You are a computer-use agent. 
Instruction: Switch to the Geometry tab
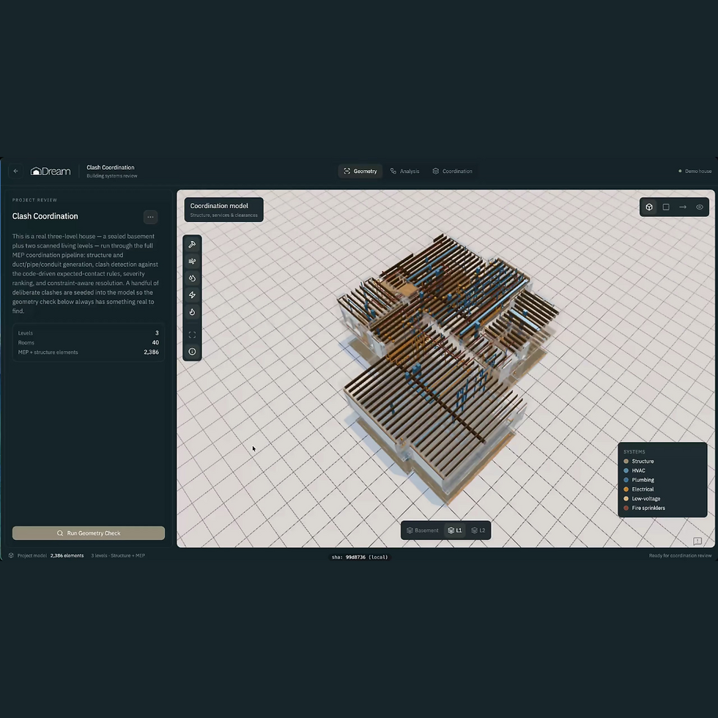coord(360,171)
